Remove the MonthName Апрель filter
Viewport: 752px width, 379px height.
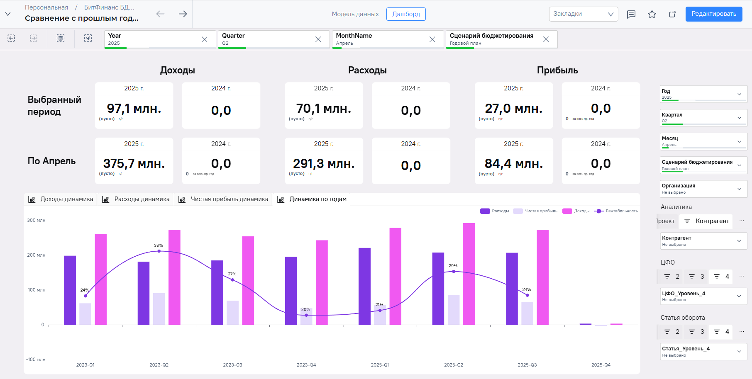click(432, 39)
